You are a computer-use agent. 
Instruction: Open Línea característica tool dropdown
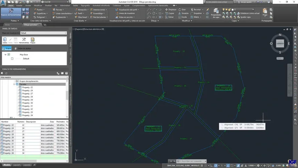(63, 13)
